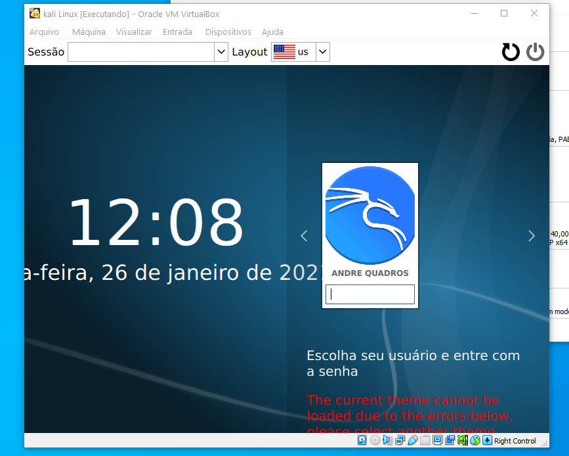Click the date text showing 26 de janeiro

point(173,273)
